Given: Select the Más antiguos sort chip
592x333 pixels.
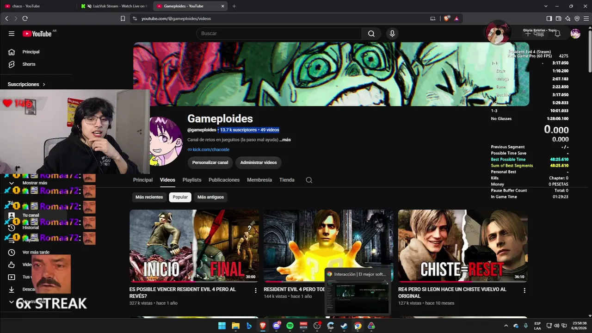Looking at the screenshot, I should pyautogui.click(x=210, y=197).
